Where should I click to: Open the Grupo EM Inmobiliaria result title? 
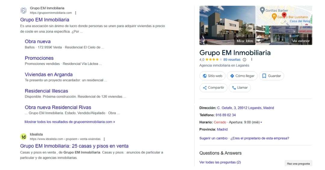point(45,20)
